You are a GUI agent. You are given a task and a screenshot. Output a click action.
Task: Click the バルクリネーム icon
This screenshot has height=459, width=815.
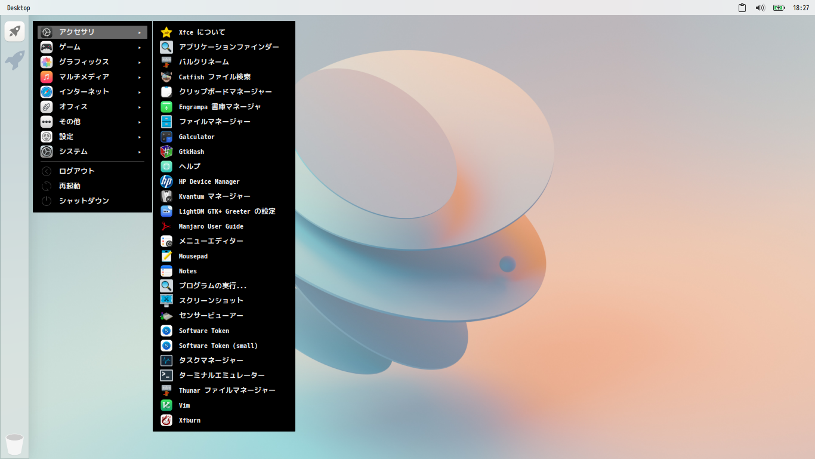point(166,62)
